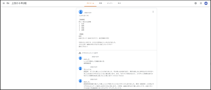Click the date above the みました comment
Screen dimensions: 211x90
(x=95, y=57)
